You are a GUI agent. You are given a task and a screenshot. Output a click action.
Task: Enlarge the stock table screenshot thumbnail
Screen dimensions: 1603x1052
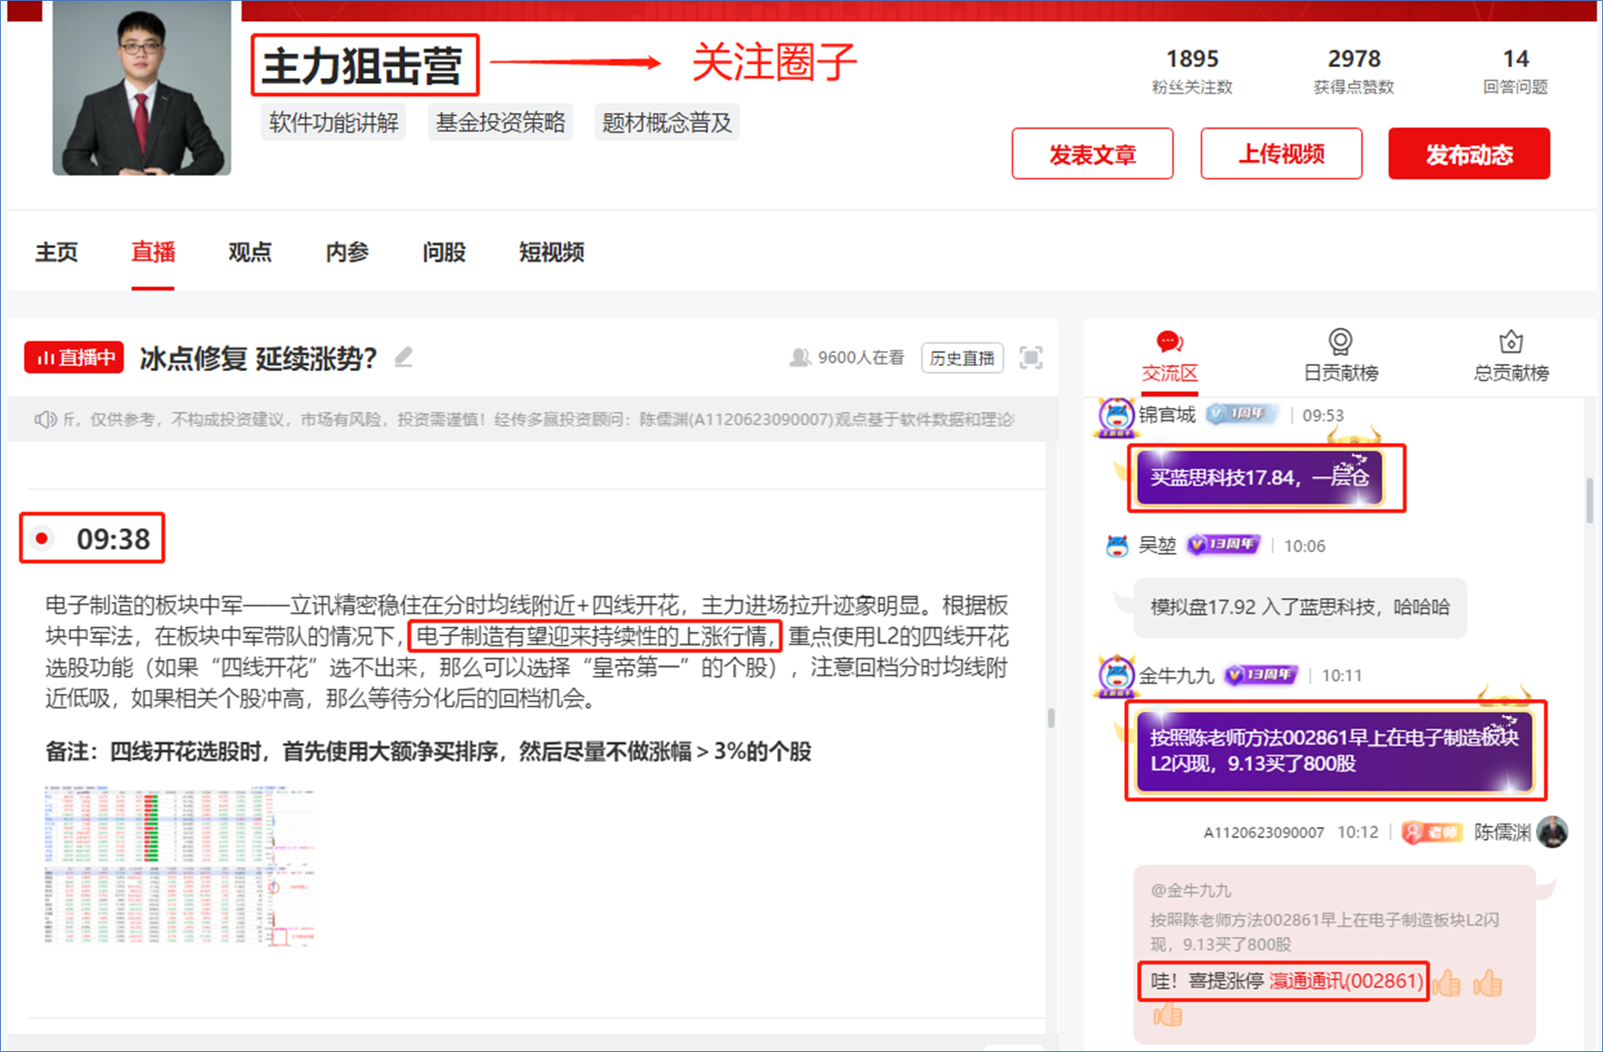tap(180, 865)
